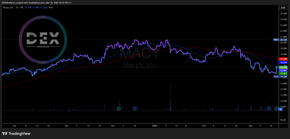
Task: Select the blue 16.610 moving average label
Action: click(x=283, y=62)
